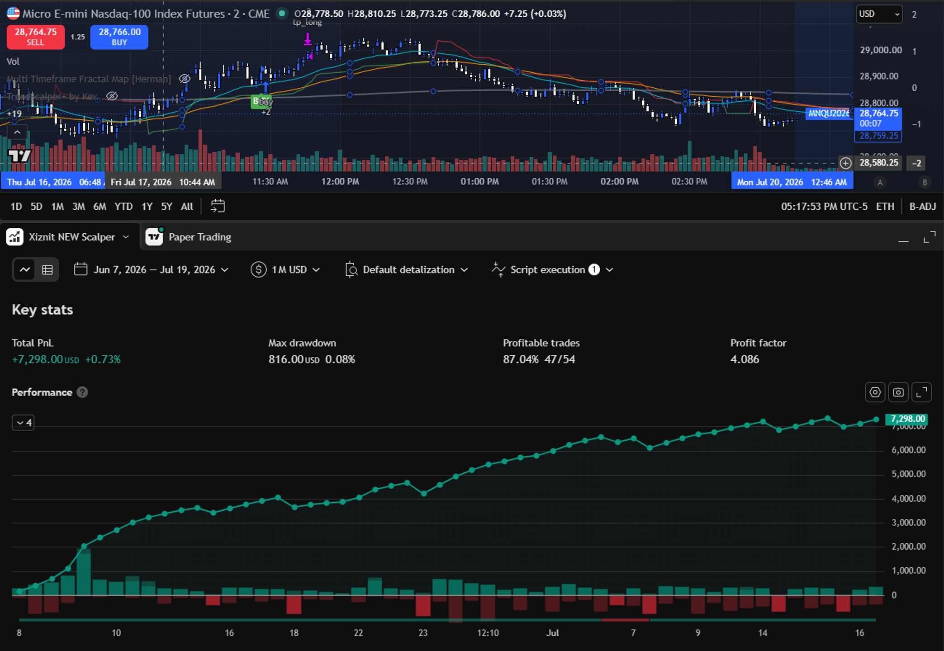Select the YTD time range
Screen dimensions: 944x651
pyautogui.click(x=123, y=207)
